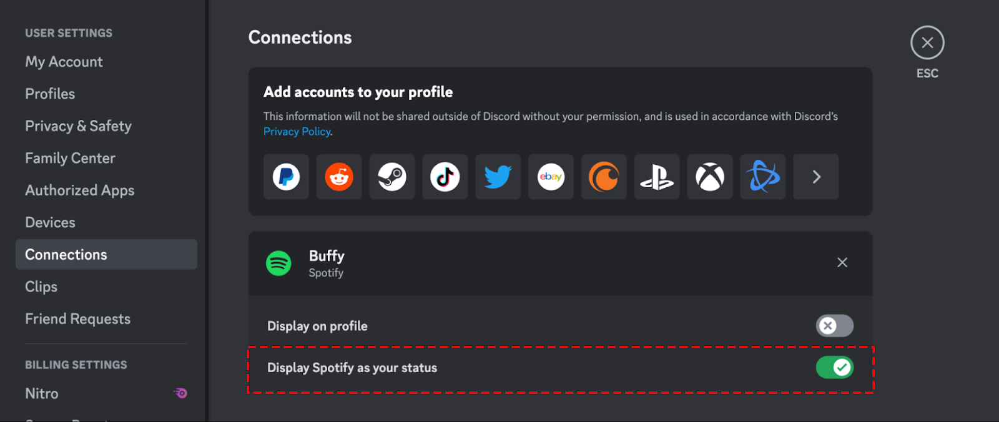Show more connection options with arrow

816,177
